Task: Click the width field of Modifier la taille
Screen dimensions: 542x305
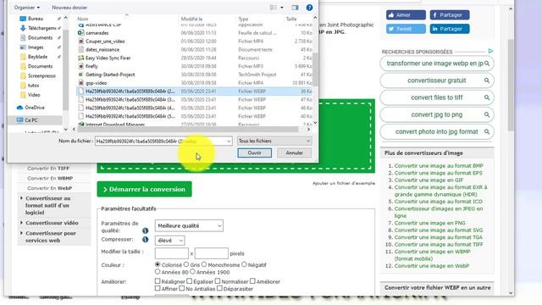Action: [172, 253]
